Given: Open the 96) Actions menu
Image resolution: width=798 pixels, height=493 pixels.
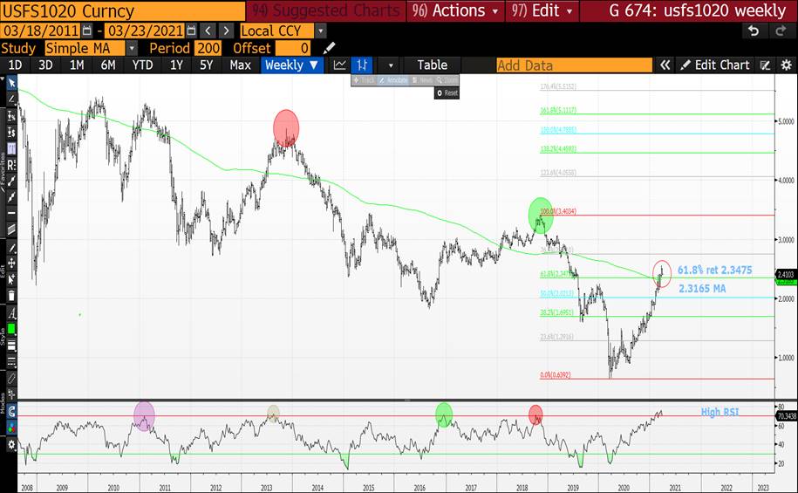Looking at the screenshot, I should pos(455,10).
